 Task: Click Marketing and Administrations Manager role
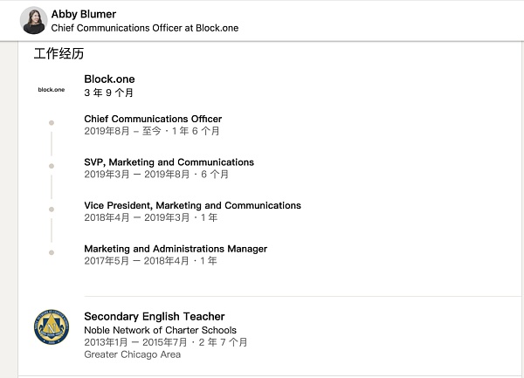pyautogui.click(x=176, y=249)
